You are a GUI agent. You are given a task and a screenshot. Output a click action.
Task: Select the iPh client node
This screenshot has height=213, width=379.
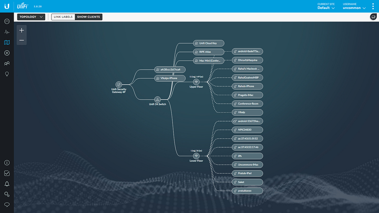[247, 156]
